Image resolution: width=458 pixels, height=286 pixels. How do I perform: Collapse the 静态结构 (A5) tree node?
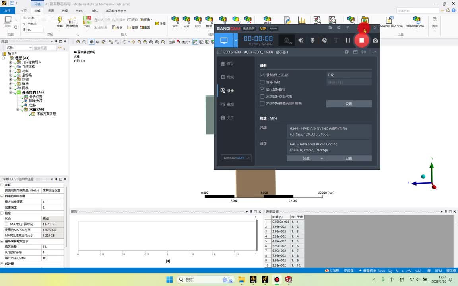(x=10, y=92)
